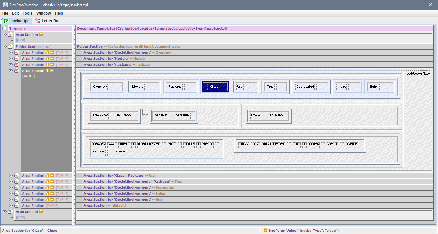This screenshot has width=438, height=234.
Task: Expand the last Area Section without icons
Action: coord(11,206)
